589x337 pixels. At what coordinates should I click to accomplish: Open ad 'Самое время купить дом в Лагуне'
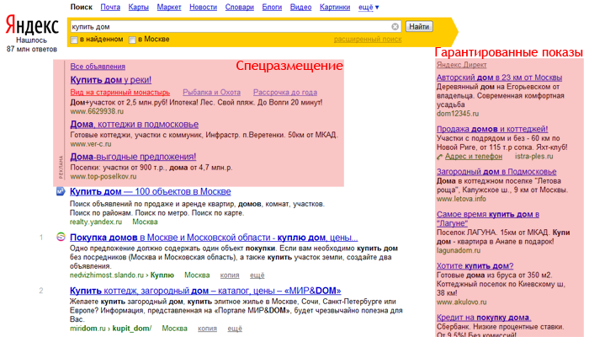(x=488, y=219)
